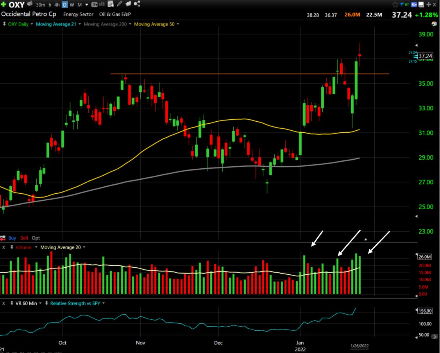Click the save floppy disk icon
This screenshot has height=353, width=440.
(x=421, y=4)
